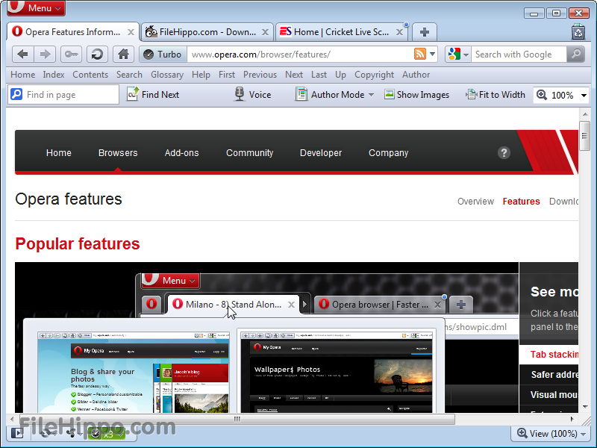Click the scroll down arrow
The image size is (597, 448).
coord(584,407)
